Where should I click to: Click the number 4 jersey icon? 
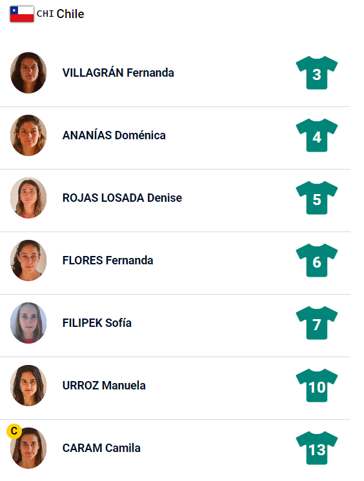tap(317, 135)
